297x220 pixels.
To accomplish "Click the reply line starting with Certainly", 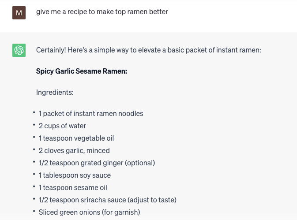I will pos(149,50).
